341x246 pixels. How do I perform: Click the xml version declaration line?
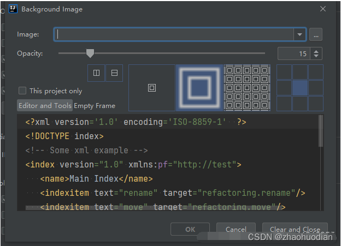[136, 122]
